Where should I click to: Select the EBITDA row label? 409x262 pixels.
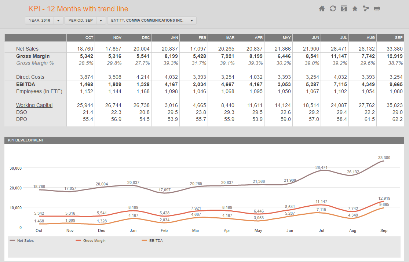26,85
